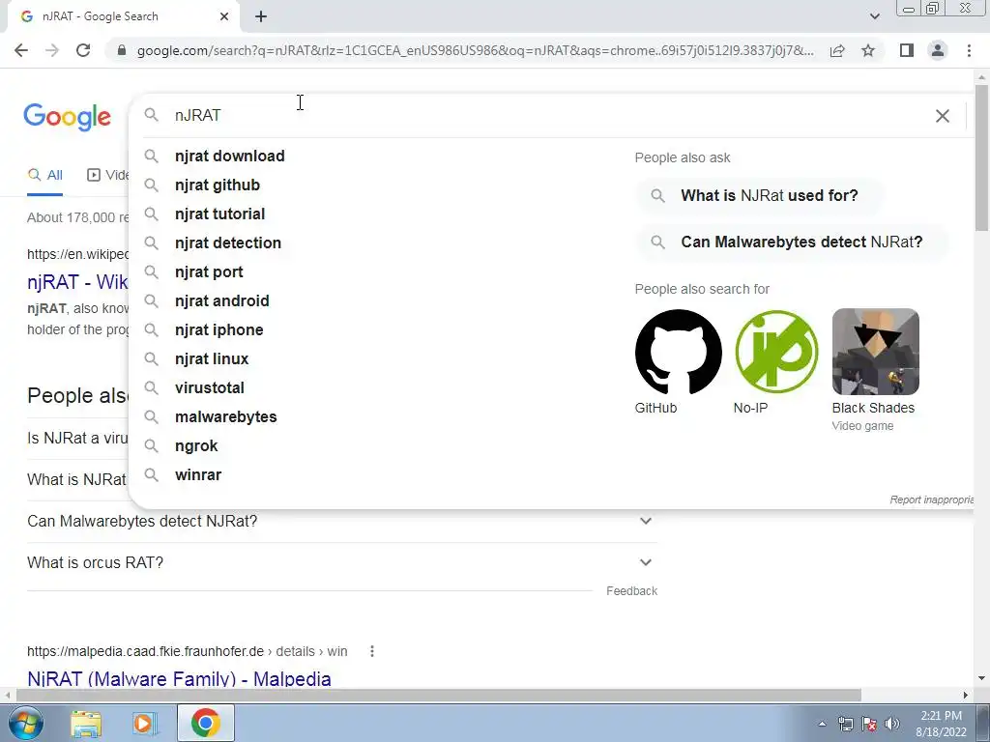Click the Google logo
The height and width of the screenshot is (742, 990).
click(67, 117)
